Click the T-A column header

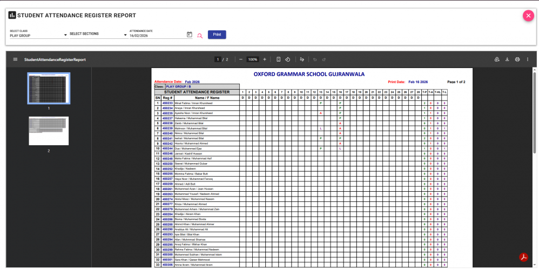(431, 92)
